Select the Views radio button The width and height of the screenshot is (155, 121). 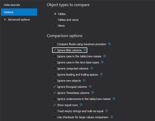coord(55,26)
